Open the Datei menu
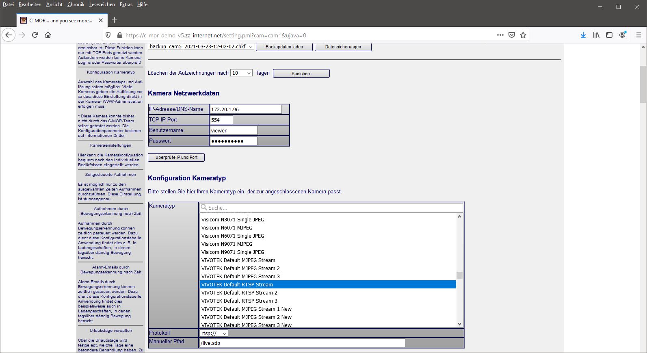647x353 pixels. click(8, 4)
